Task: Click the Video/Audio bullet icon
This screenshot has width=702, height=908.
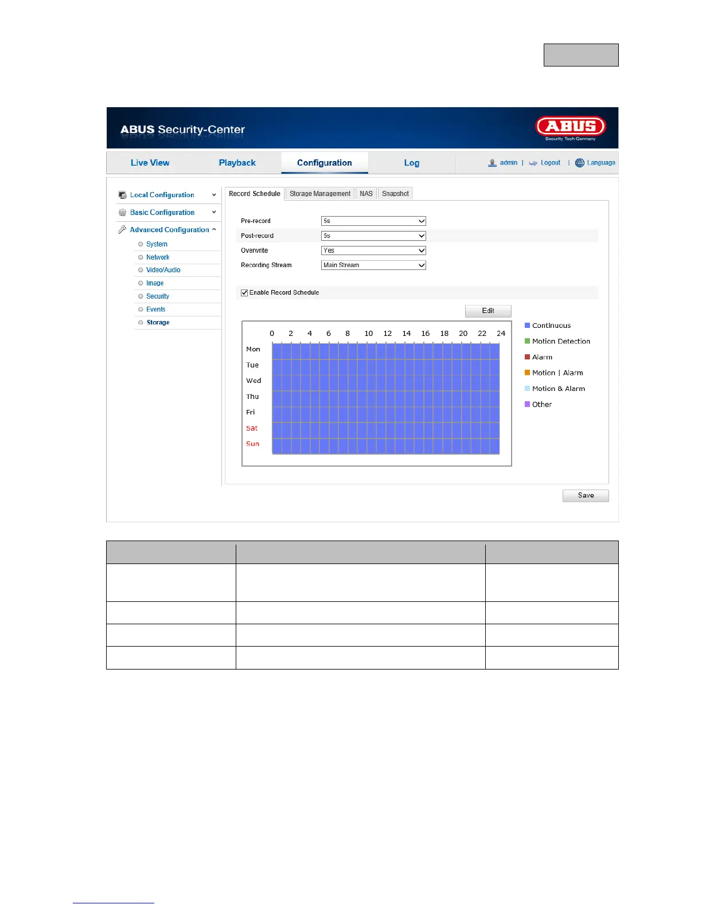Action: (141, 270)
